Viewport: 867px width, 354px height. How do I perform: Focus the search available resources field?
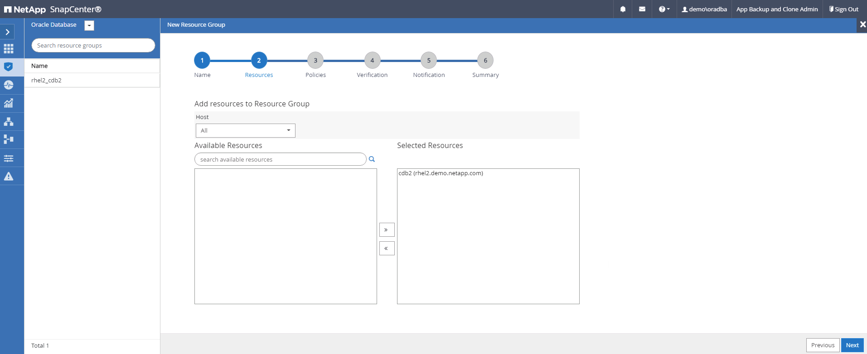280,159
